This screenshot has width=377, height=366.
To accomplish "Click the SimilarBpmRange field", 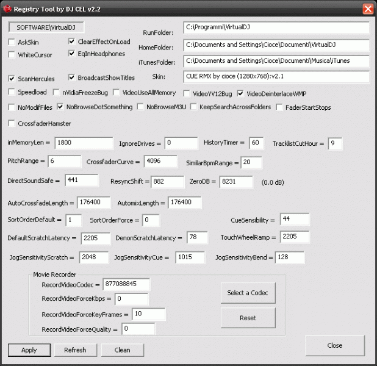I will [x=251, y=162].
